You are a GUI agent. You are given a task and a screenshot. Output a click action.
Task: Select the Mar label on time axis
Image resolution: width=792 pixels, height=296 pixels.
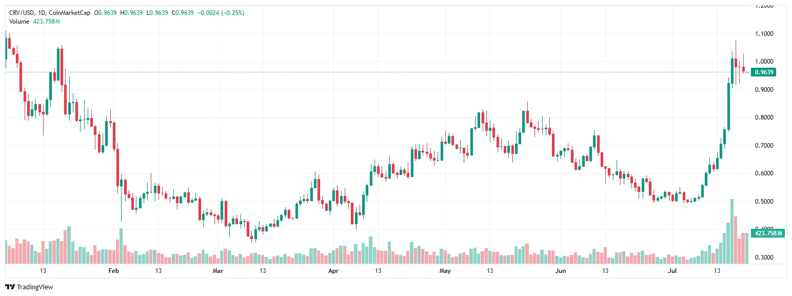coord(218,270)
